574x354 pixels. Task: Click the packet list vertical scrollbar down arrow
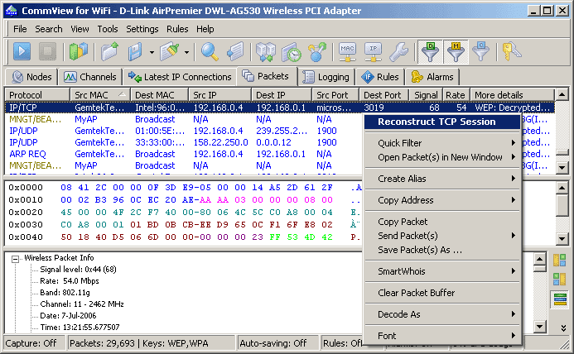[x=562, y=168]
